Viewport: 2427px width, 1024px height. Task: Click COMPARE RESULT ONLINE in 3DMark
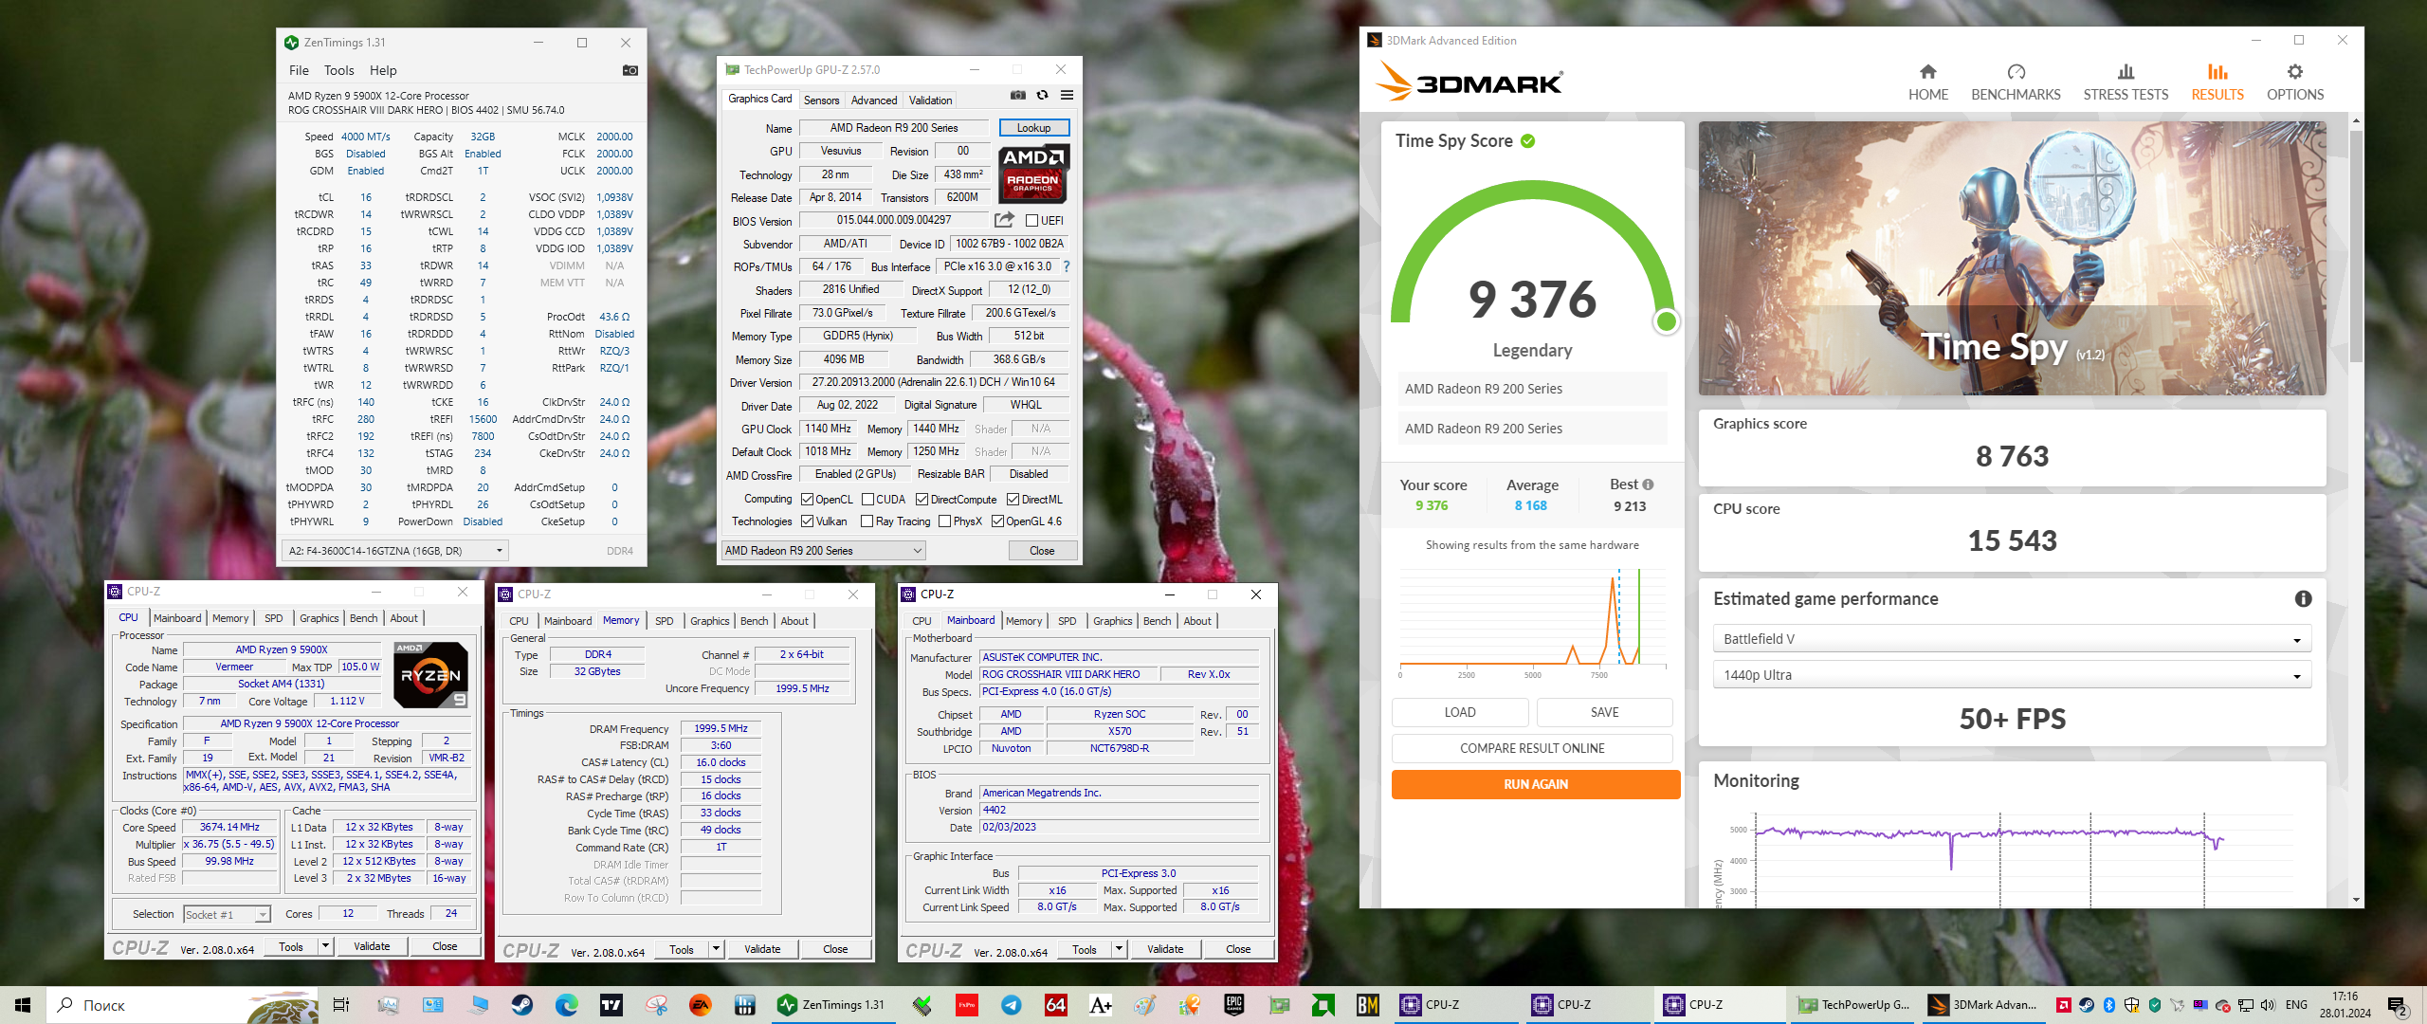pyautogui.click(x=1532, y=748)
